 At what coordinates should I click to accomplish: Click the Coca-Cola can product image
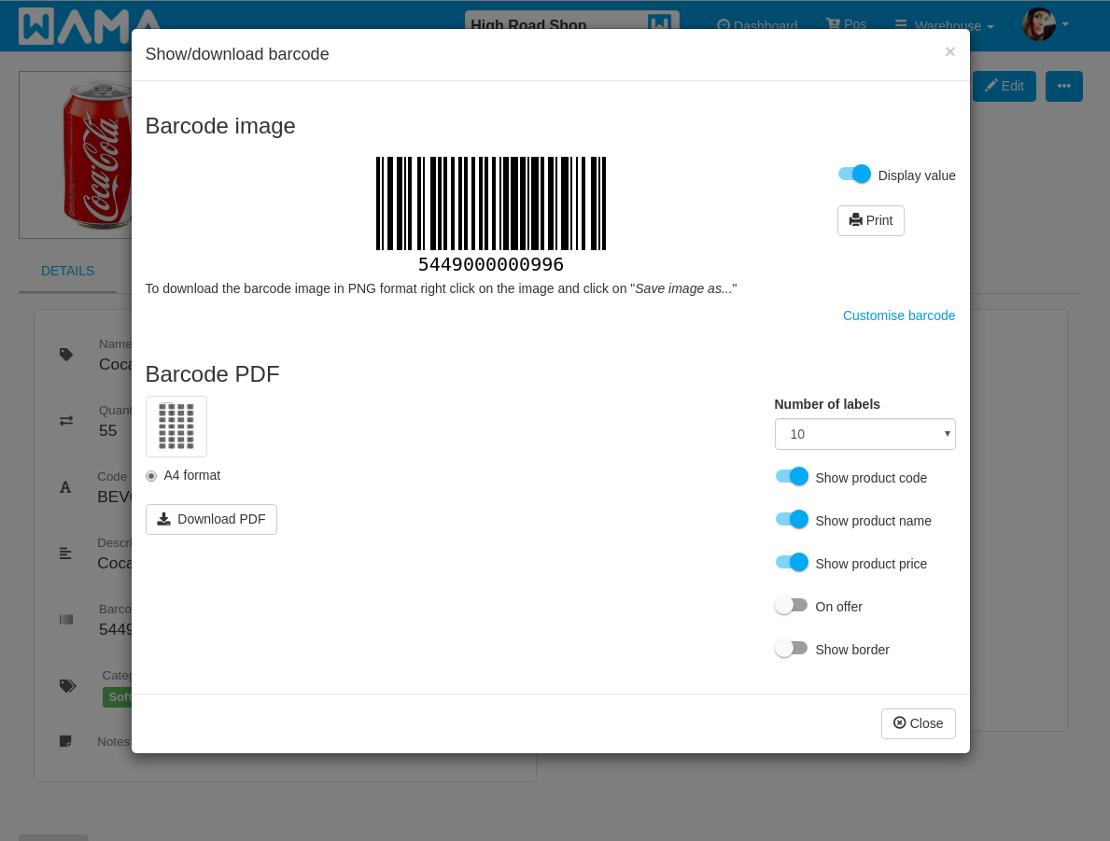[76, 154]
